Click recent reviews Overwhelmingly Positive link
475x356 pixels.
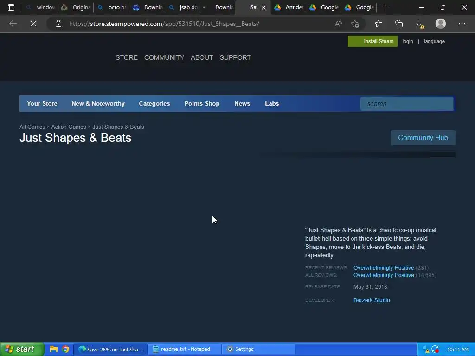[384, 268]
